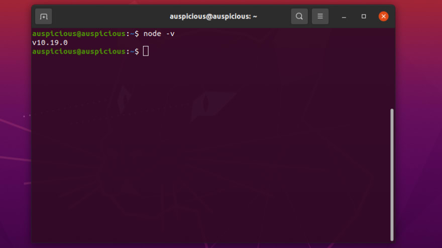This screenshot has height=248, width=442.
Task: Click the first green prompt username
Action: pyautogui.click(x=54, y=34)
